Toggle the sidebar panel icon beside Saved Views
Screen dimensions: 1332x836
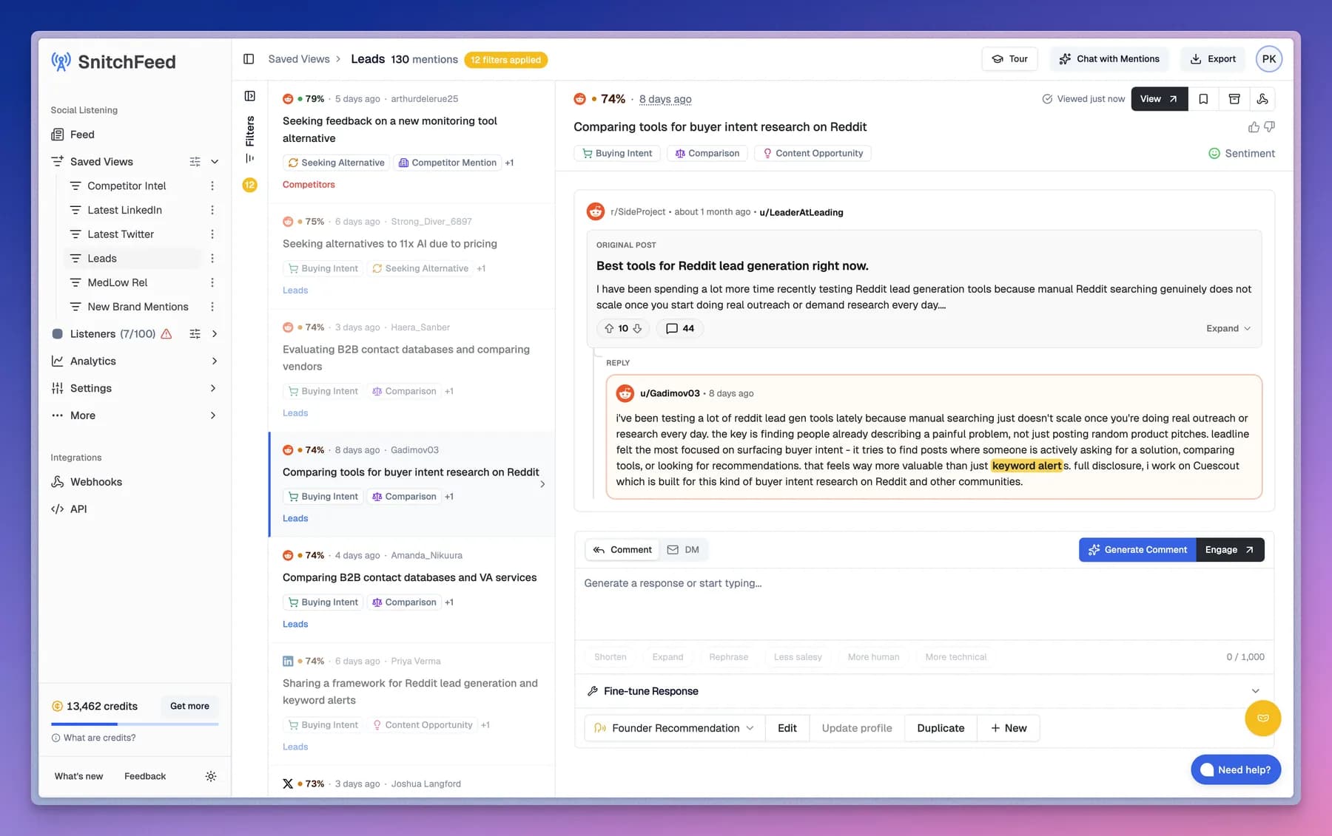249,59
